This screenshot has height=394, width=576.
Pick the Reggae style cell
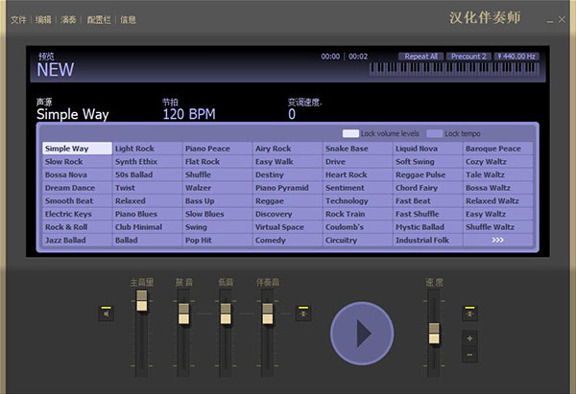(x=288, y=200)
